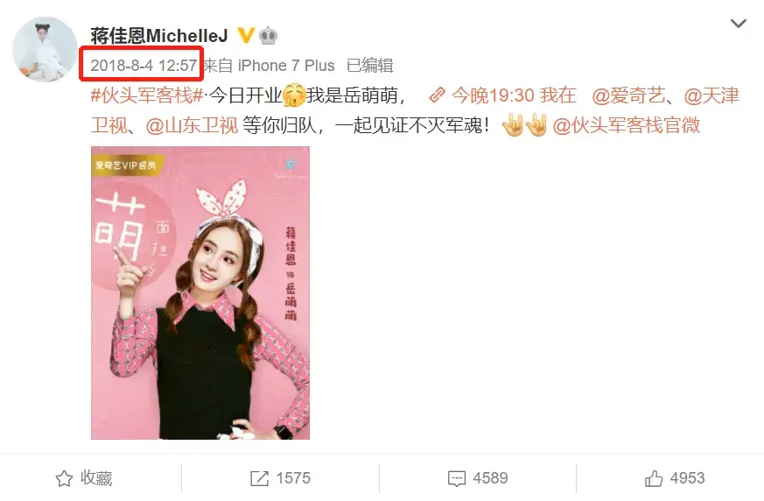The image size is (764, 501).
Task: Click the link clip icon before 今晚19:30
Action: point(437,95)
